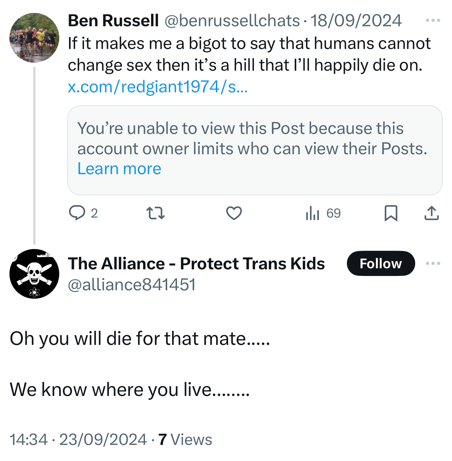Click the 18/09/2024 post date
Screen dimensions: 452x461
(356, 21)
